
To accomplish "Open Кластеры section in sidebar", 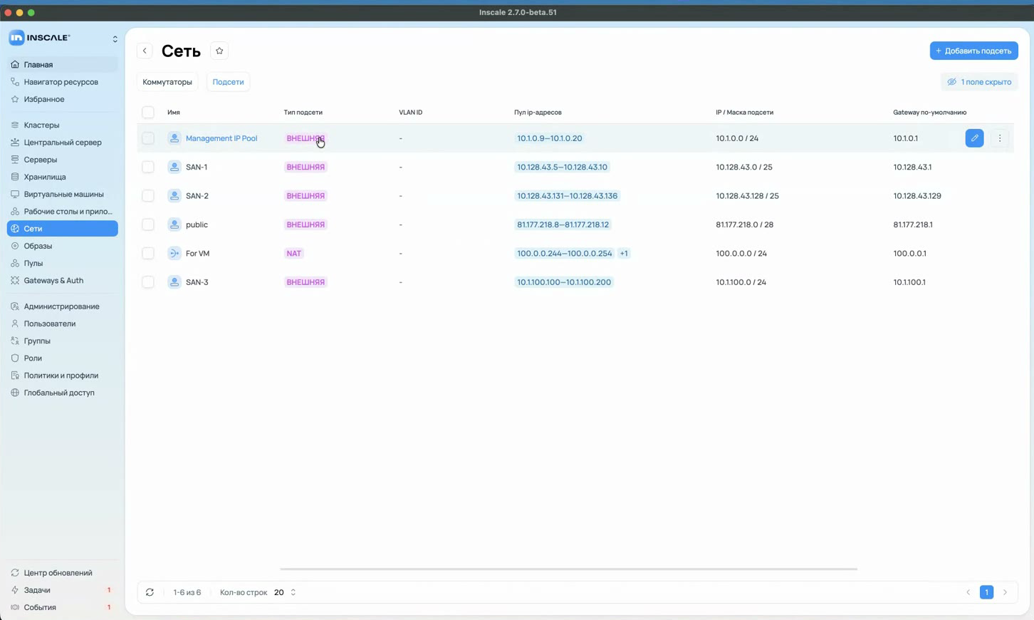I will (62, 125).
